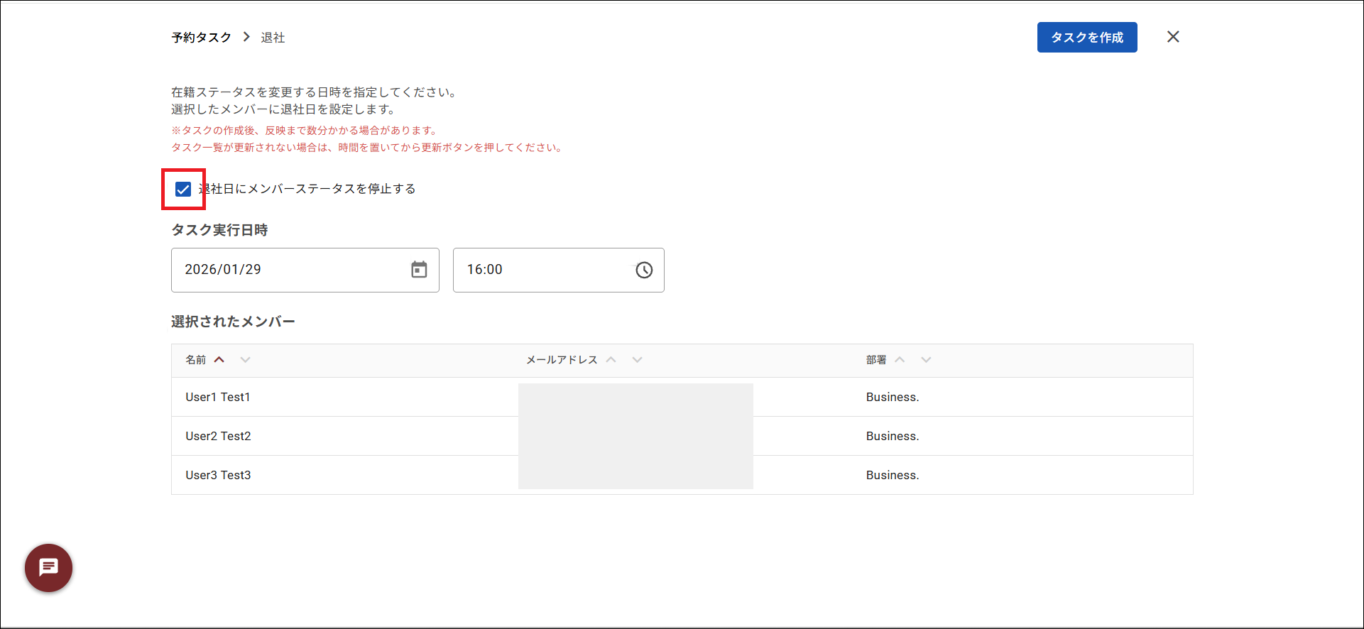Open the clock time picker icon
The height and width of the screenshot is (629, 1364).
[x=644, y=270]
